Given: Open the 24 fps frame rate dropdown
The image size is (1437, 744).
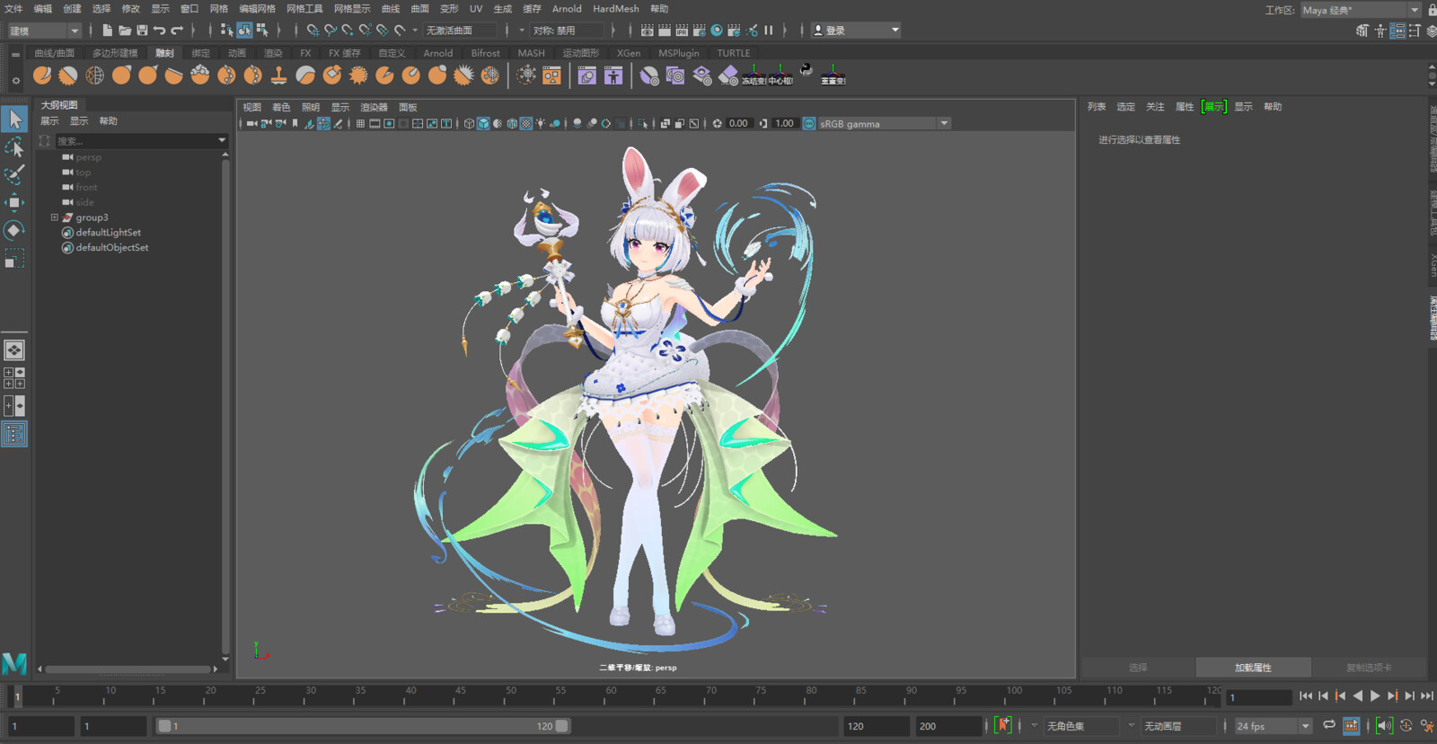Looking at the screenshot, I should click(x=1274, y=726).
